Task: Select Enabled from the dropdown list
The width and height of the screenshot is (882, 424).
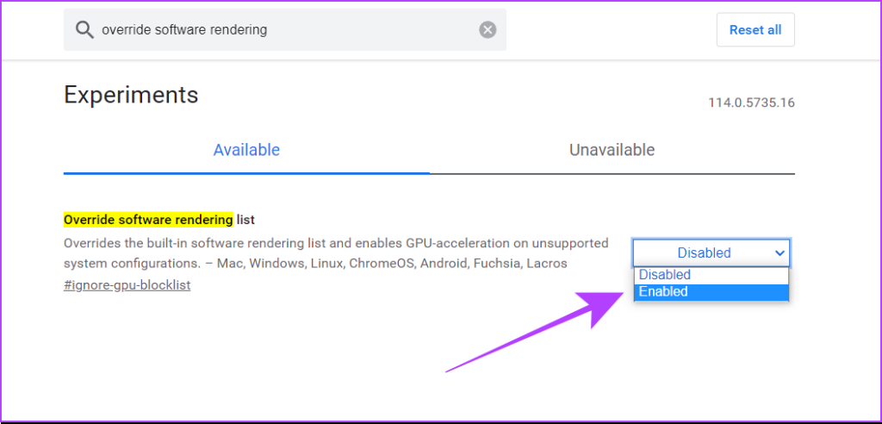Action: point(711,291)
